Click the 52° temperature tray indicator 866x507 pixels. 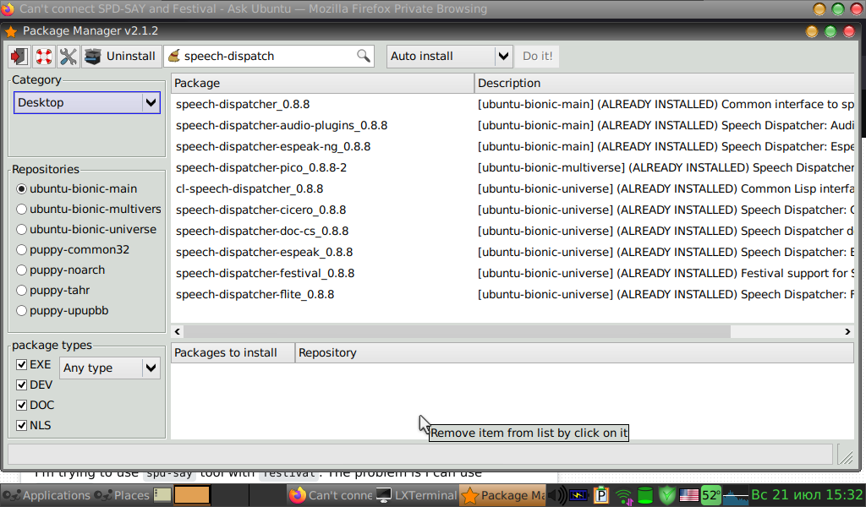711,495
